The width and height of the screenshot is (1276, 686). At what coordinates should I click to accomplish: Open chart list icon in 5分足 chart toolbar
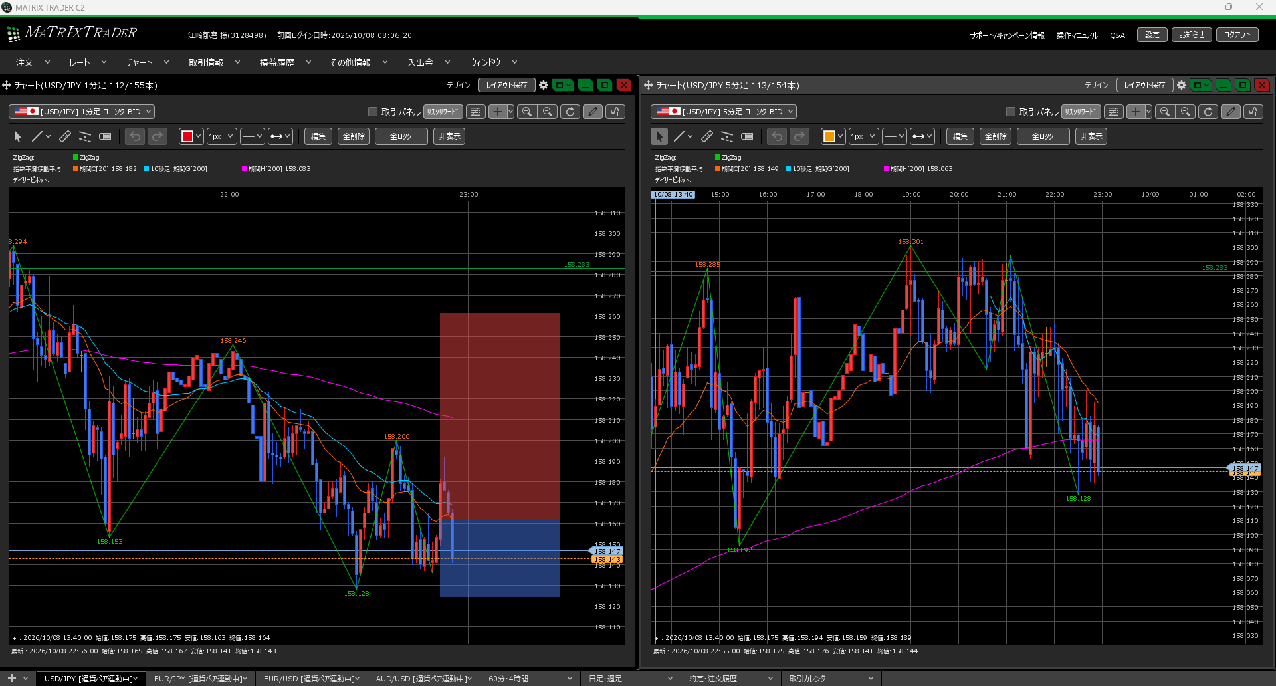pos(1114,112)
